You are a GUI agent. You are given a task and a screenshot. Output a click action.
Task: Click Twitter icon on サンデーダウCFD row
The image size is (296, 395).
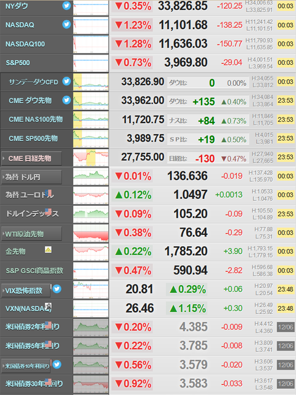pos(67,81)
